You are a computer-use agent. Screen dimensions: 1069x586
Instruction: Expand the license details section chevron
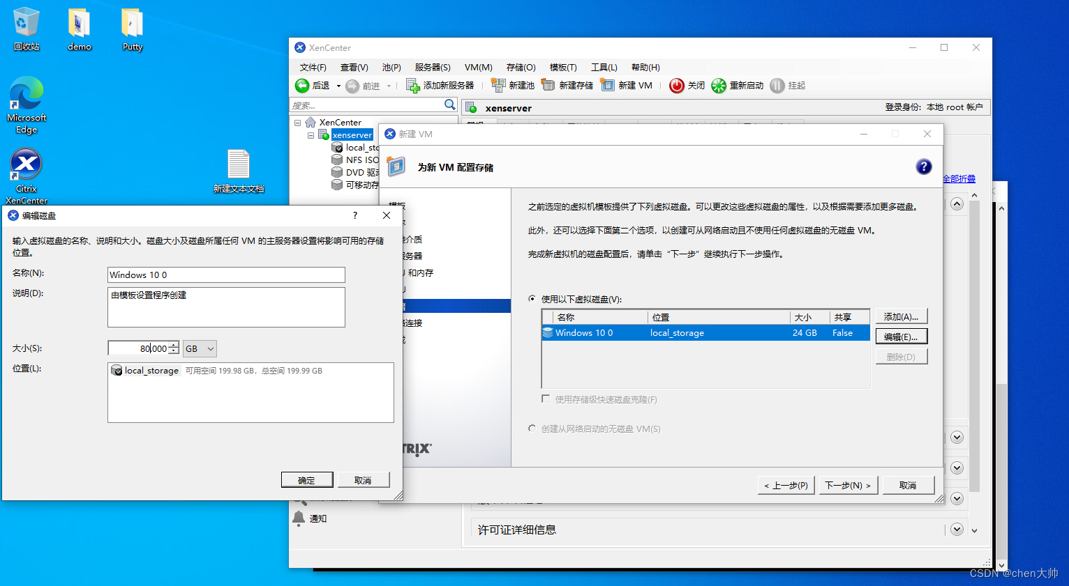click(x=957, y=530)
